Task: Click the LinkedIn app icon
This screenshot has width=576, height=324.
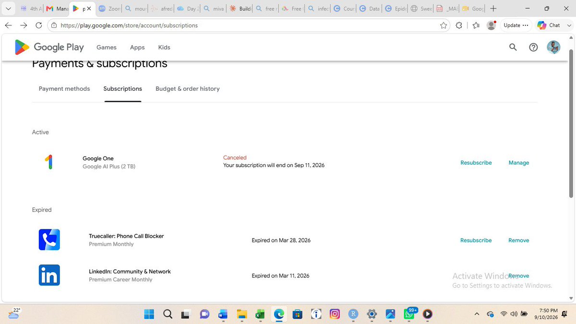Action: point(49,276)
